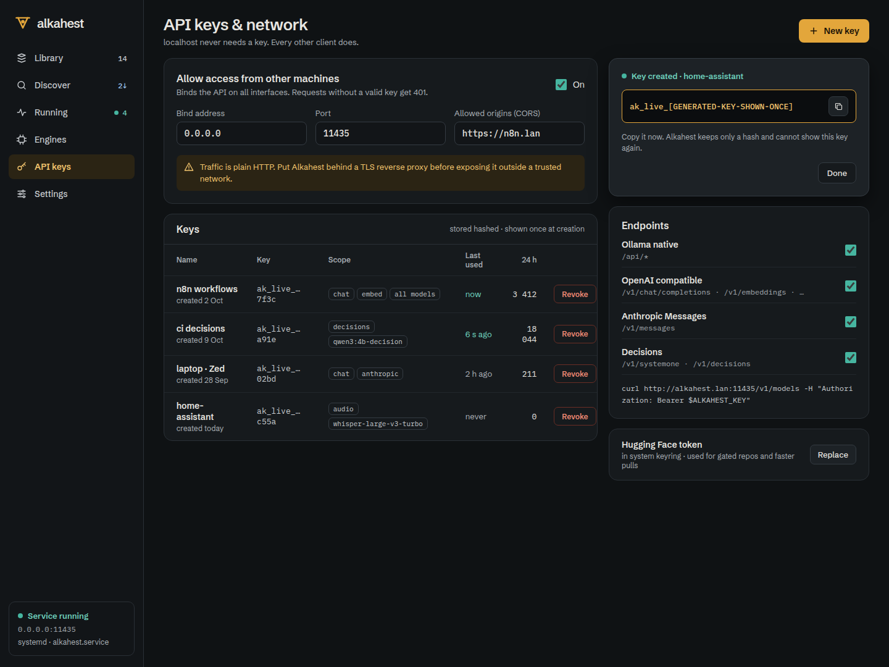Click the alkahest logo icon
The width and height of the screenshot is (889, 667).
point(23,23)
